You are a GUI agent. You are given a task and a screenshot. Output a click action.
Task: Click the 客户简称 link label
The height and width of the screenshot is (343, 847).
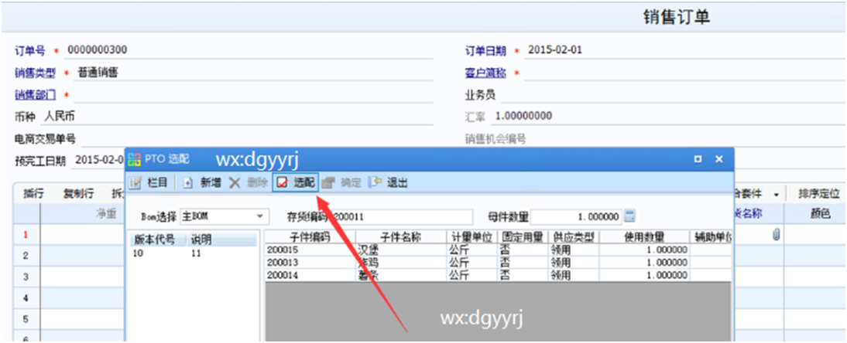pyautogui.click(x=485, y=73)
